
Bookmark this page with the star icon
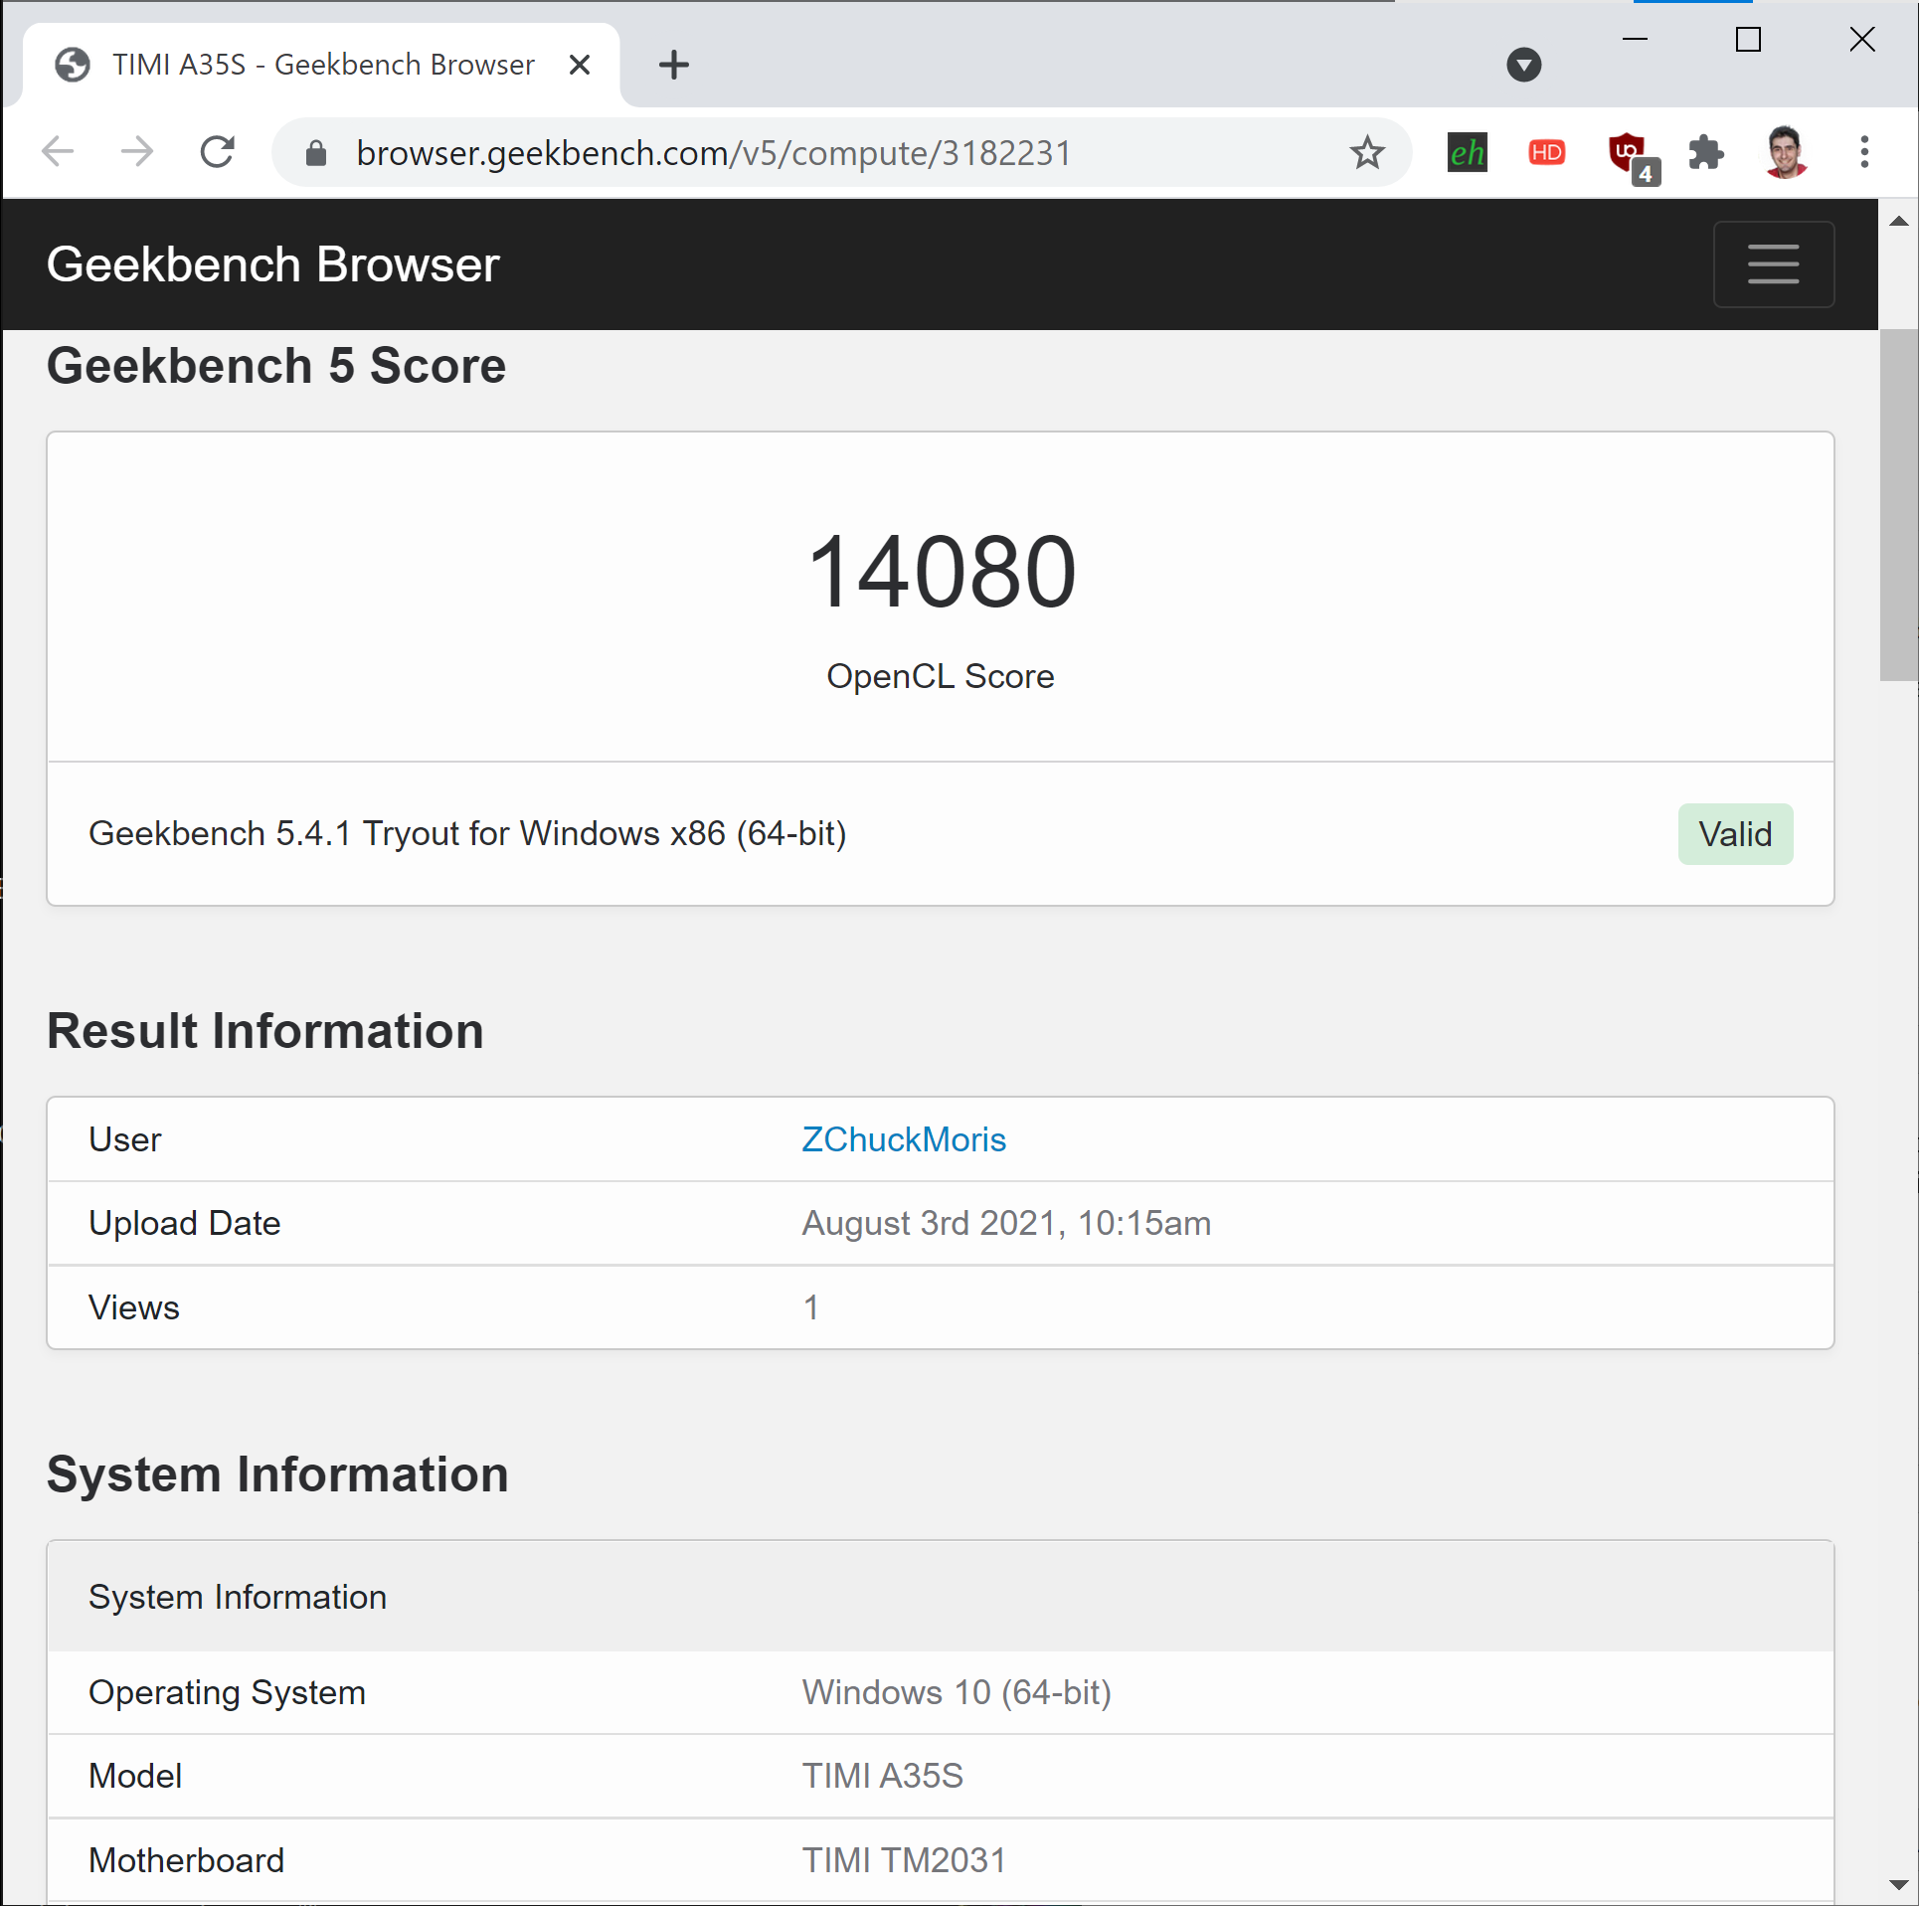(x=1367, y=153)
